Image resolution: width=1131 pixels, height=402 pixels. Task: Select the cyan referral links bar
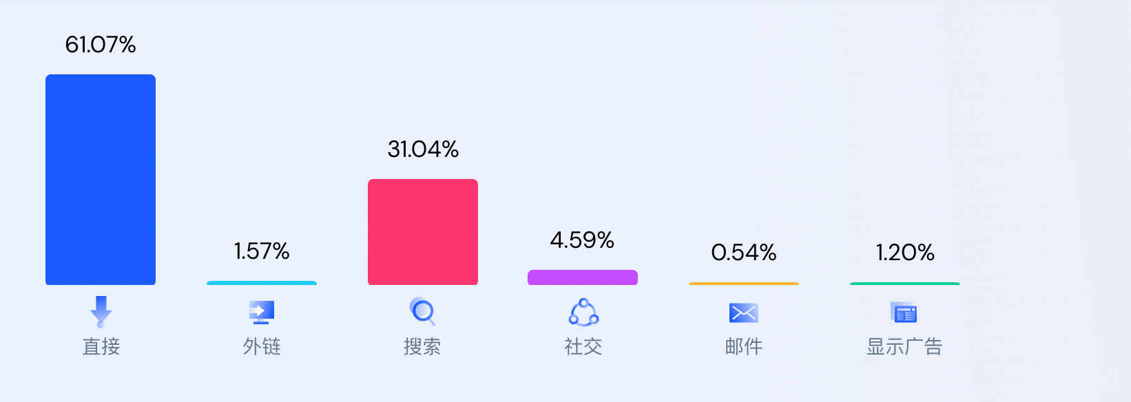click(262, 283)
